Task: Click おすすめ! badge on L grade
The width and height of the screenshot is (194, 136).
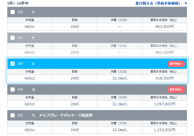Action: (176, 64)
